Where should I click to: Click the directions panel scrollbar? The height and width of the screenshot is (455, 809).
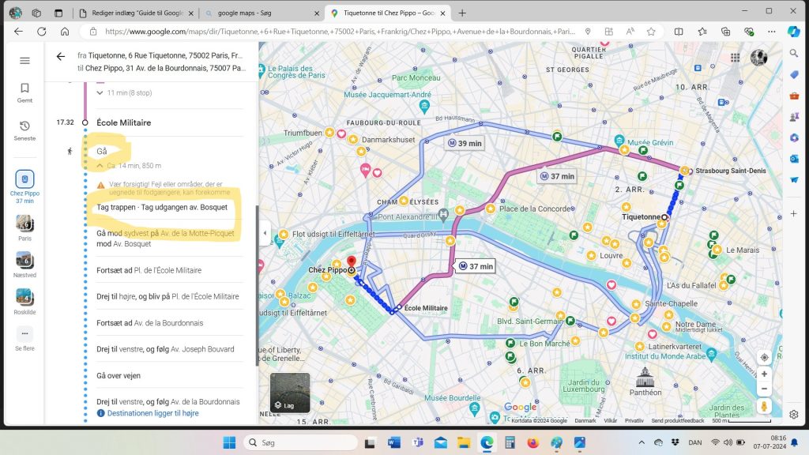(x=256, y=284)
